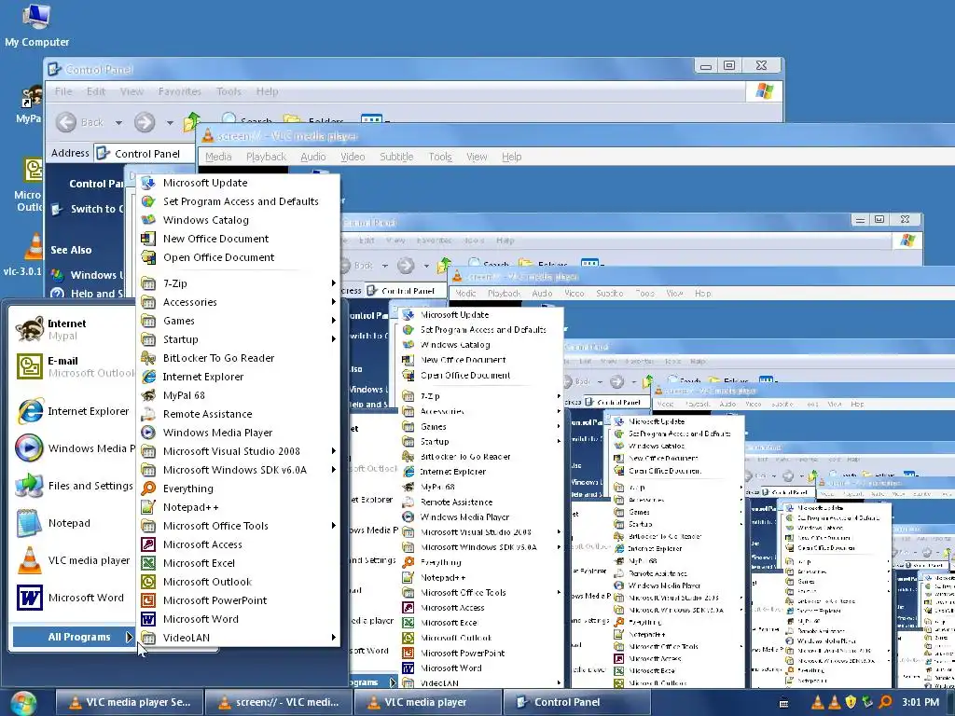
Task: Click the Address field in outermost Control Panel
Action: click(x=145, y=154)
